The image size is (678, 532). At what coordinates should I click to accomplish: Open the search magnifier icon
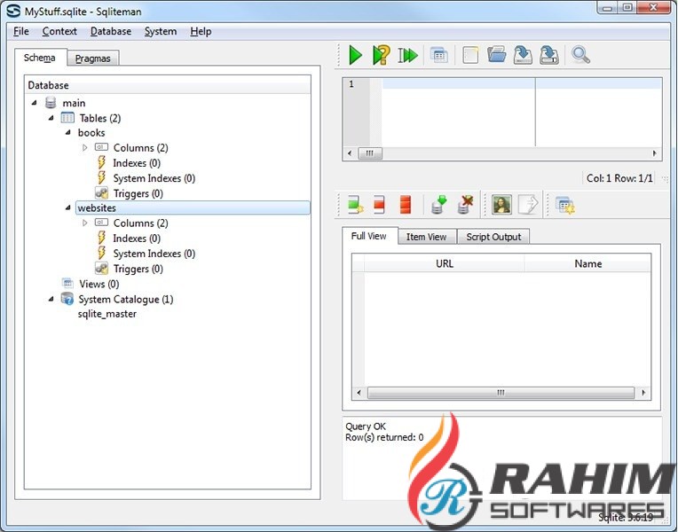[x=580, y=55]
